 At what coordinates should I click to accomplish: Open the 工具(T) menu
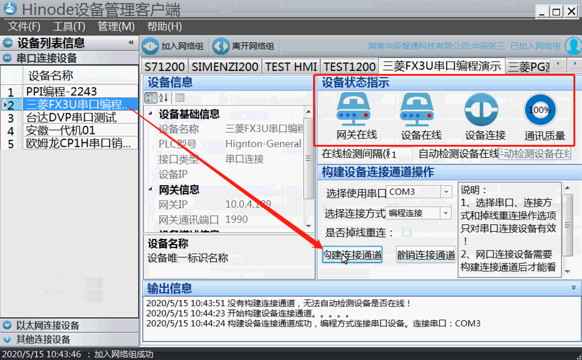pyautogui.click(x=69, y=26)
